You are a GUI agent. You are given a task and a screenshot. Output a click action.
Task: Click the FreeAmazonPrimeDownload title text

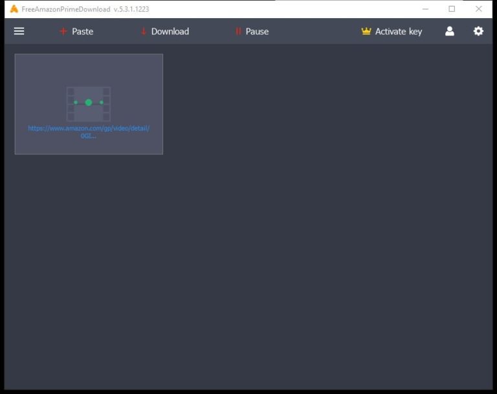click(66, 9)
